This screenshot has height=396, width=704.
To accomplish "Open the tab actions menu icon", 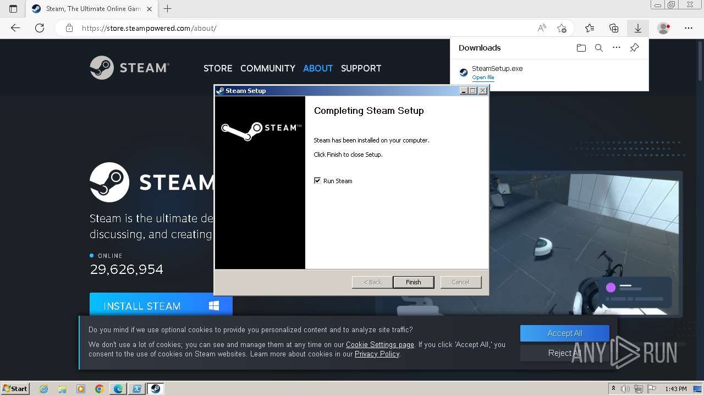I will pos(13,9).
